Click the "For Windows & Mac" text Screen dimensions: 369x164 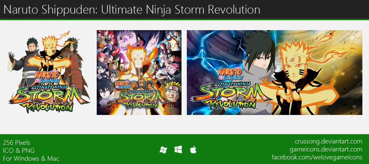tap(31, 158)
